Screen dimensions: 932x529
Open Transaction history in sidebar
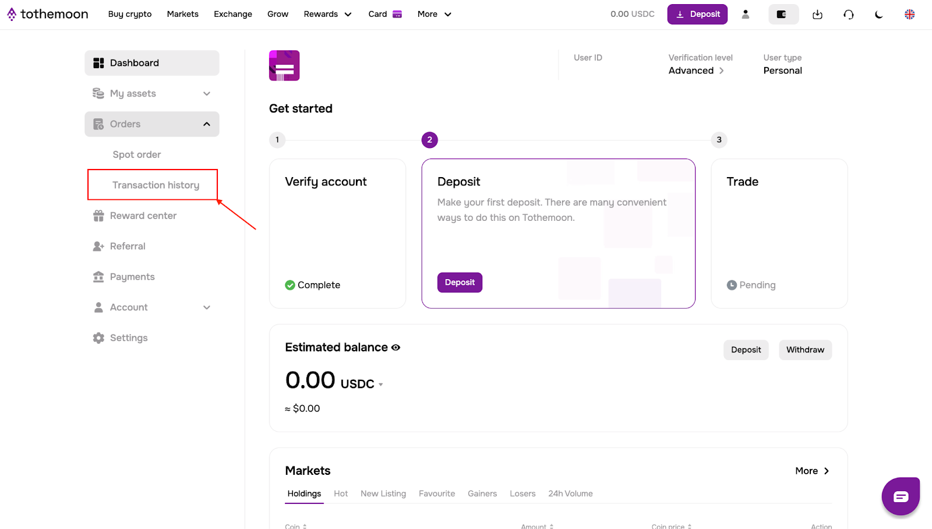click(x=156, y=185)
